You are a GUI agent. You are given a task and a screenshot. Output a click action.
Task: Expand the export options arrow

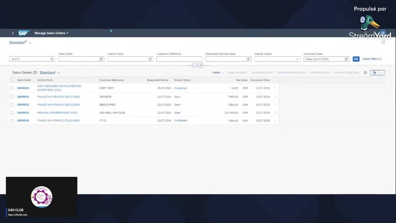(x=382, y=73)
